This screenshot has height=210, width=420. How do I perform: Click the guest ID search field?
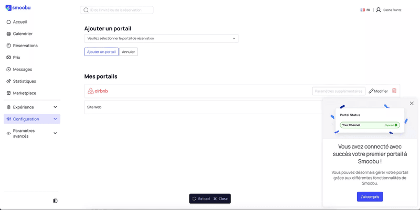(x=120, y=10)
